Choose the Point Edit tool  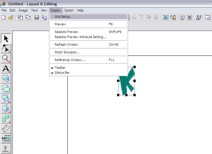coord(6,48)
